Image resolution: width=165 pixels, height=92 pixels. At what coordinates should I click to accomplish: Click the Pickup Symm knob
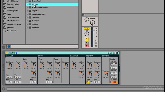coord(89,65)
